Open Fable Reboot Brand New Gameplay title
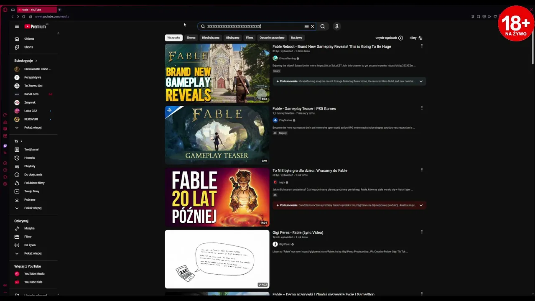Image resolution: width=535 pixels, height=301 pixels. click(x=332, y=46)
